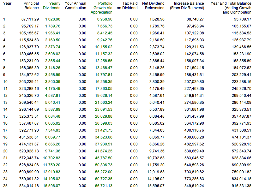Image resolution: width=253 pixels, height=189 pixels.
Task: Select the Your Annual Contribution header
Action: pyautogui.click(x=75, y=6)
